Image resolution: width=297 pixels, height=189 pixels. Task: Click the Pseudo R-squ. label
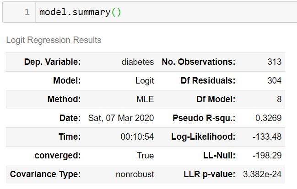[204, 118]
